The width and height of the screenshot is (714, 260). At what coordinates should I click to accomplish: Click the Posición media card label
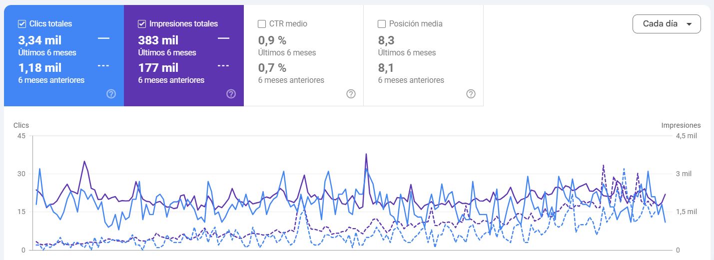pyautogui.click(x=416, y=23)
